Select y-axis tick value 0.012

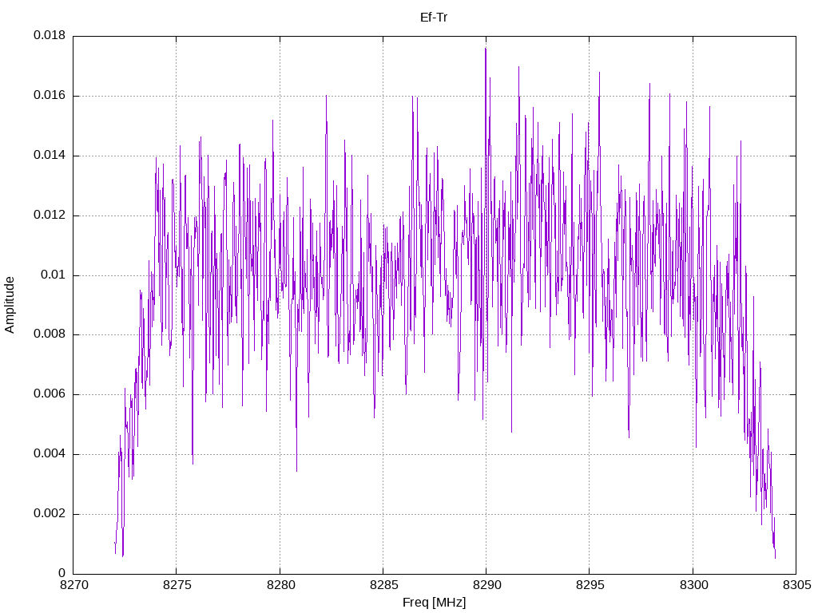pyautogui.click(x=50, y=215)
